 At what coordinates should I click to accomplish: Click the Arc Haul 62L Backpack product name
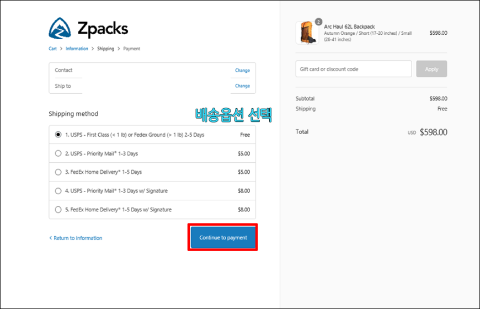349,26
